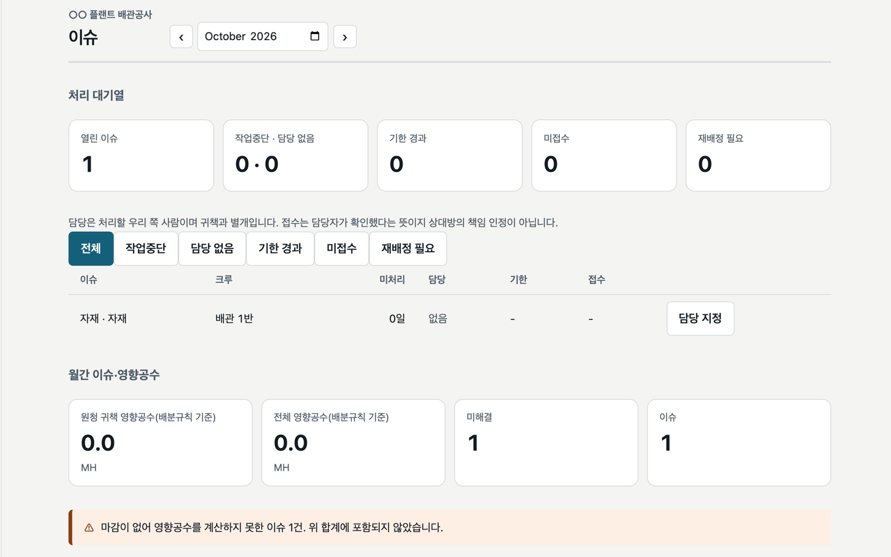Click the 없음 assignee cell
Image resolution: width=891 pixels, height=557 pixels.
[x=438, y=319]
